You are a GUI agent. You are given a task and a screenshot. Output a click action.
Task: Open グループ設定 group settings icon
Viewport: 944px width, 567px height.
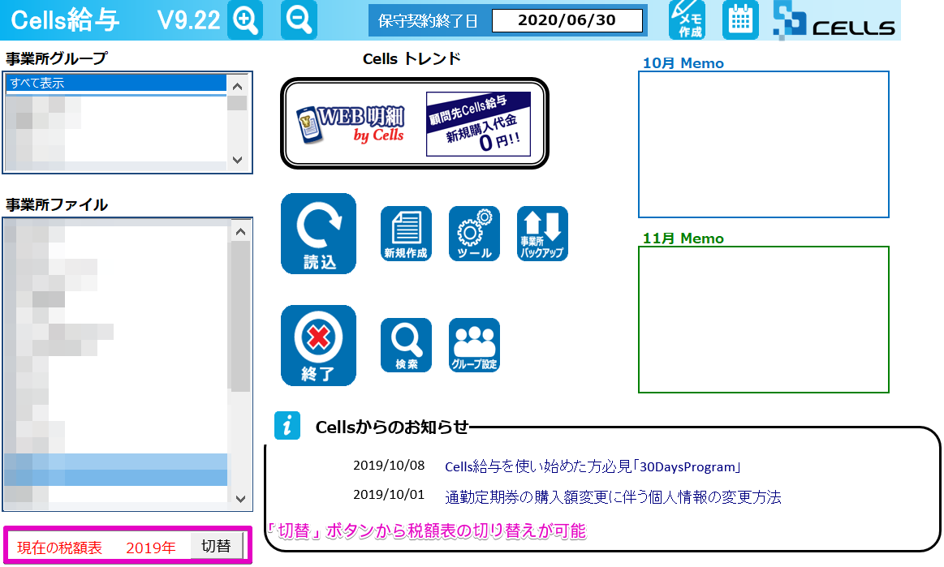474,346
